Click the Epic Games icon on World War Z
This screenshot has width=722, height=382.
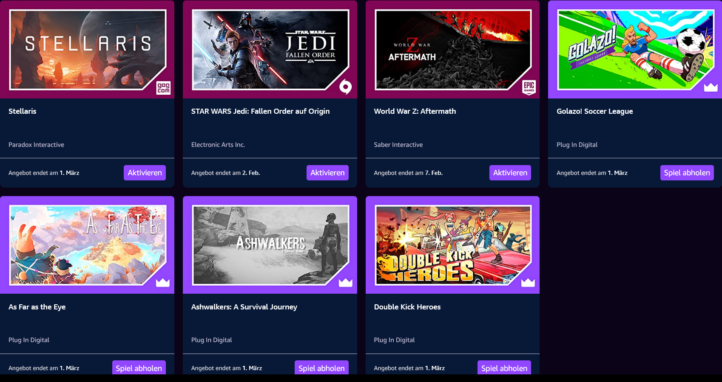pyautogui.click(x=529, y=87)
